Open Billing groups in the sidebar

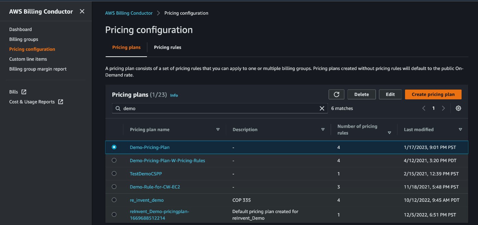pos(24,39)
